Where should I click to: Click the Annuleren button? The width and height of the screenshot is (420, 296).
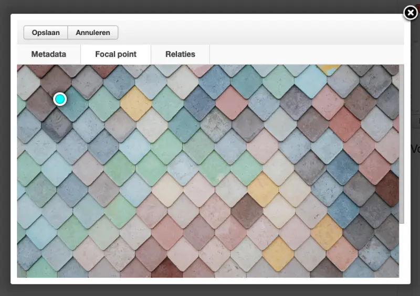tap(93, 32)
